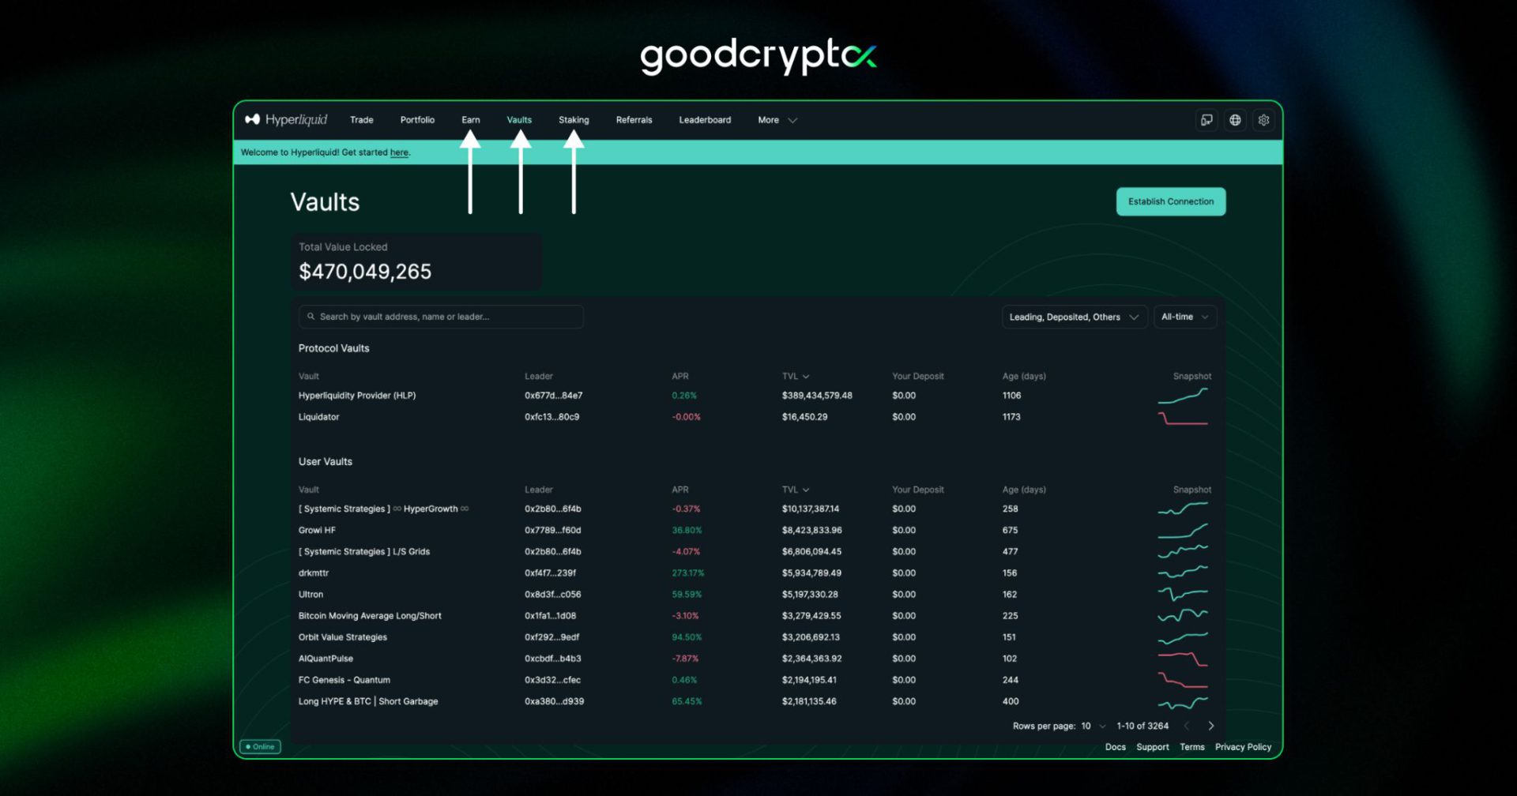Open Growi HF snapshot chart
The image size is (1517, 796).
1183,531
